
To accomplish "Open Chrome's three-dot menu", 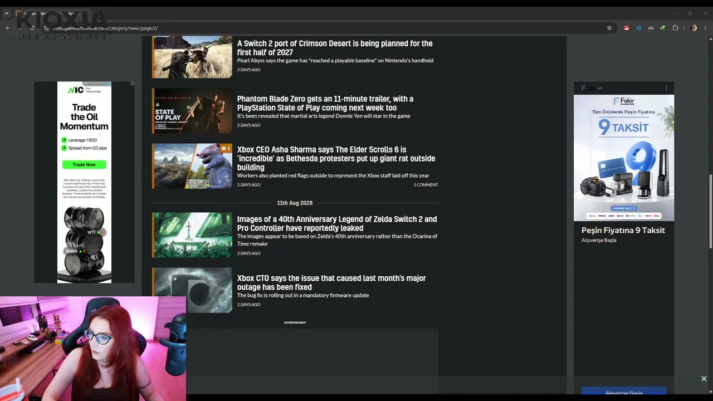I will tap(705, 28).
